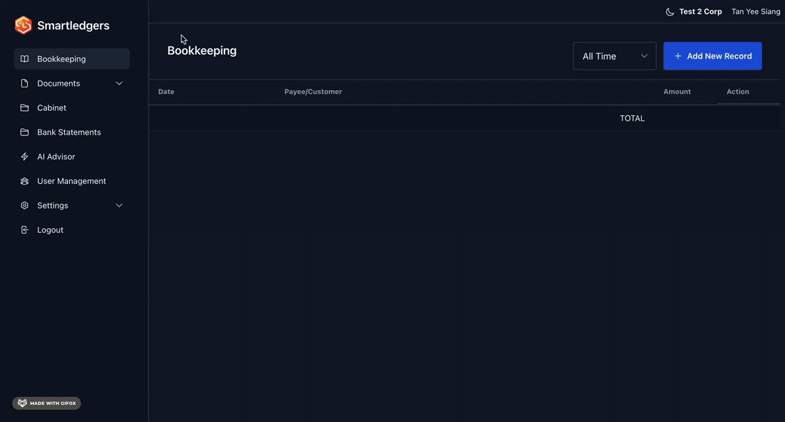This screenshot has height=422, width=785.
Task: Click the Settings gear icon
Action: click(25, 205)
